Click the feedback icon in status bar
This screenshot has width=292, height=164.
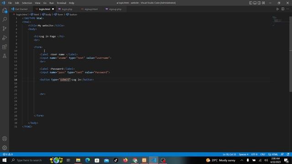tap(282, 154)
